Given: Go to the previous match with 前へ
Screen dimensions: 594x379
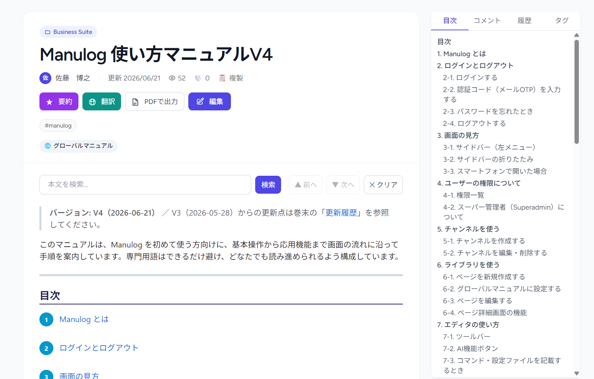Looking at the screenshot, I should (x=306, y=185).
